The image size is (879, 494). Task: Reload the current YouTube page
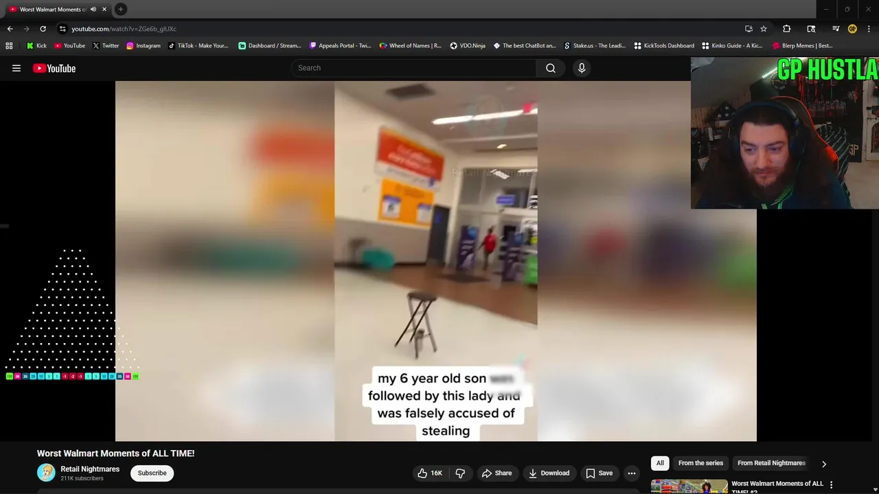tap(43, 29)
